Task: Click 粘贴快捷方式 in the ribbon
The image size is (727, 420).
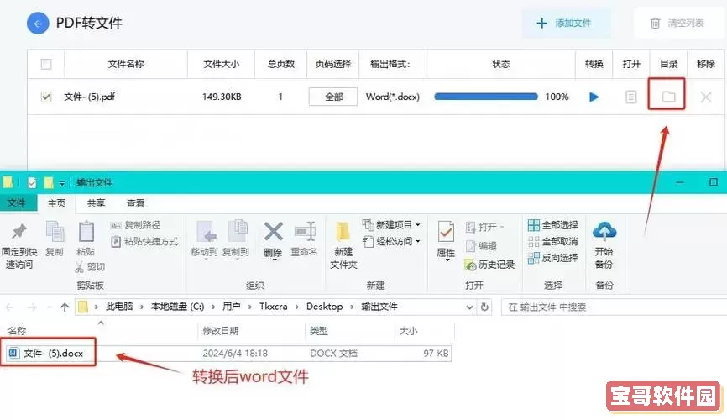Action: [144, 241]
